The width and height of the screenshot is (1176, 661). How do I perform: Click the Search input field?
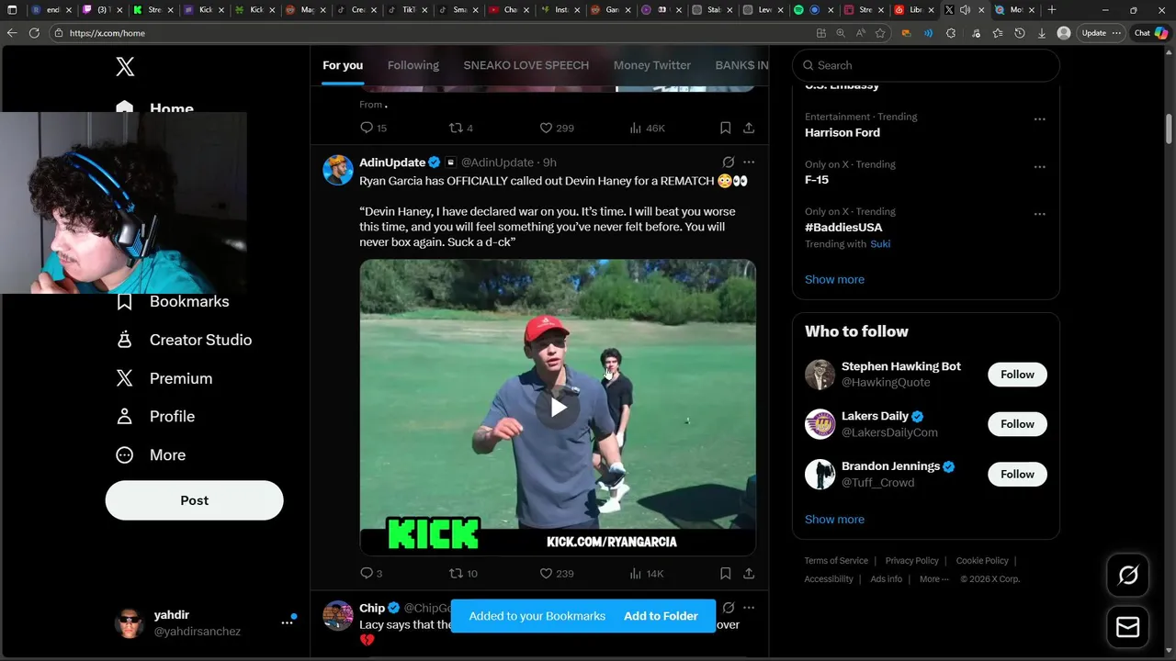tap(926, 65)
